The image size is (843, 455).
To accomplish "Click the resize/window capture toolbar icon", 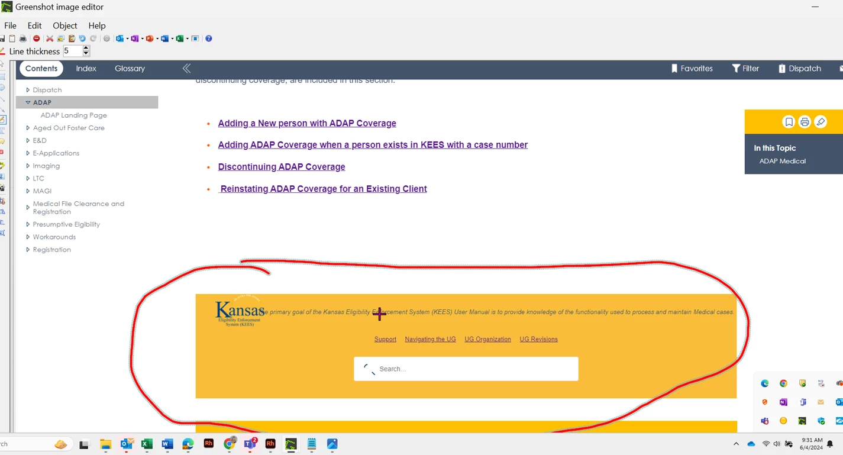I will coord(195,38).
